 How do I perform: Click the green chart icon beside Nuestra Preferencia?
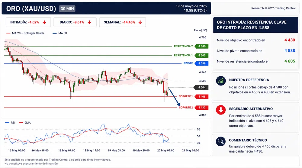click(x=221, y=81)
